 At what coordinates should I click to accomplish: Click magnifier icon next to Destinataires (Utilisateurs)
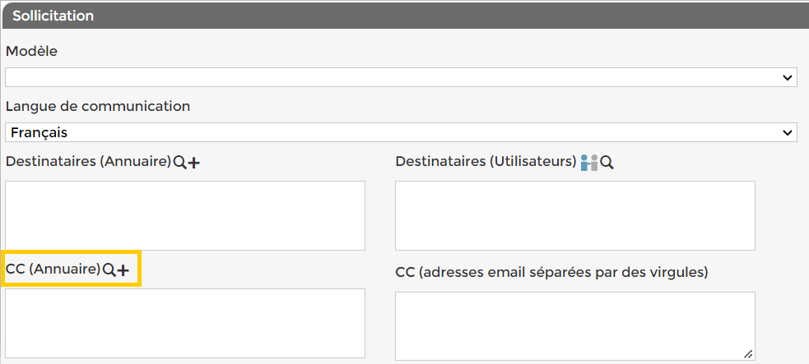pos(607,163)
